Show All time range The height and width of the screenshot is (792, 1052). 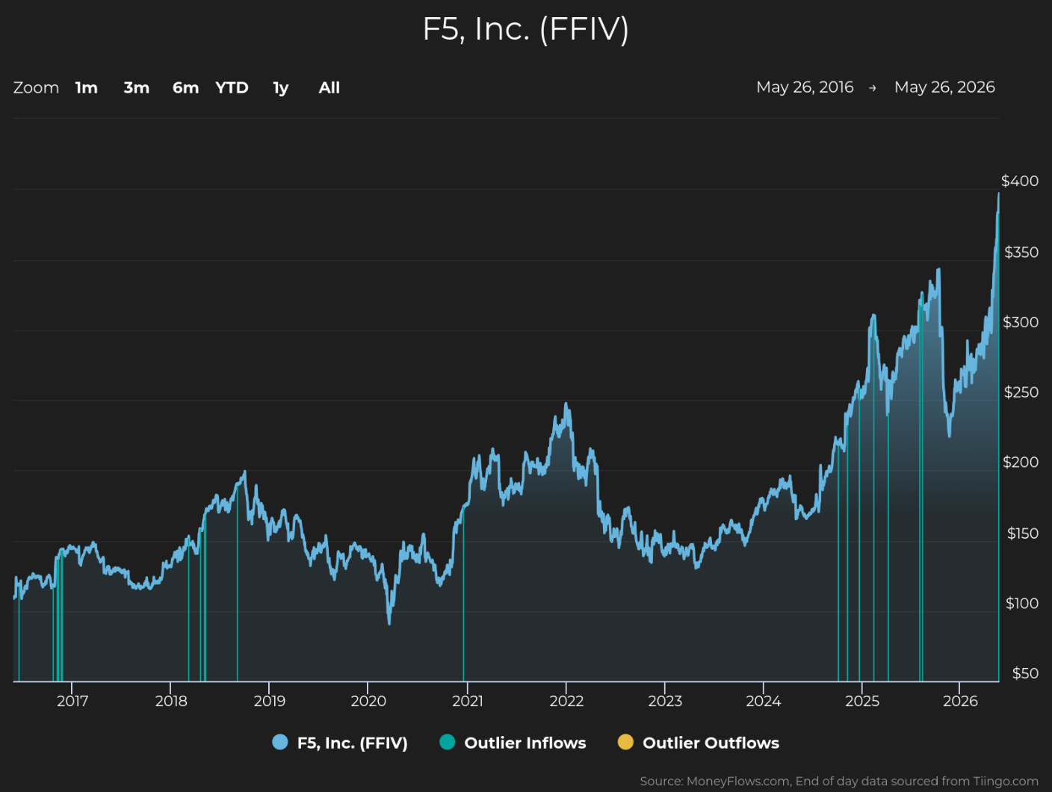[x=329, y=87]
